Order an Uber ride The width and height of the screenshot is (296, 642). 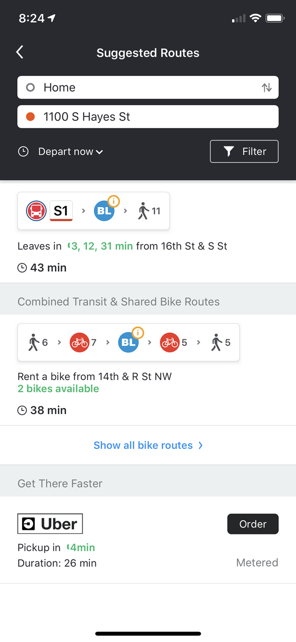tap(253, 524)
